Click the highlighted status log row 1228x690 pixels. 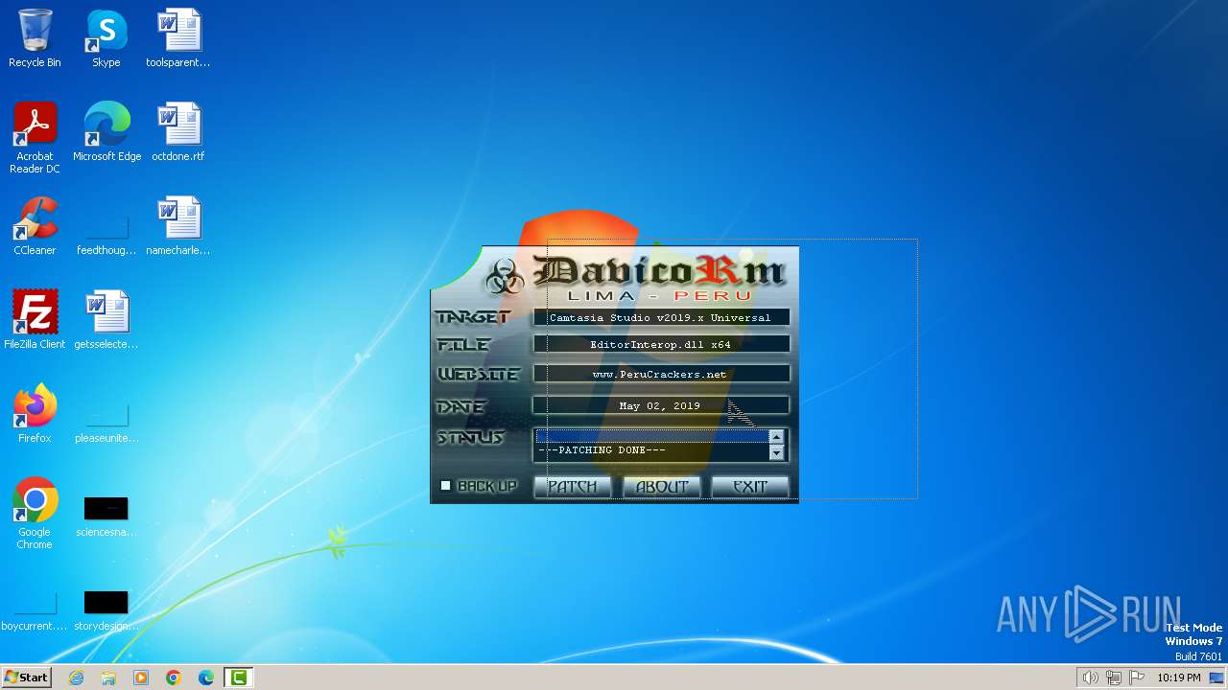652,436
